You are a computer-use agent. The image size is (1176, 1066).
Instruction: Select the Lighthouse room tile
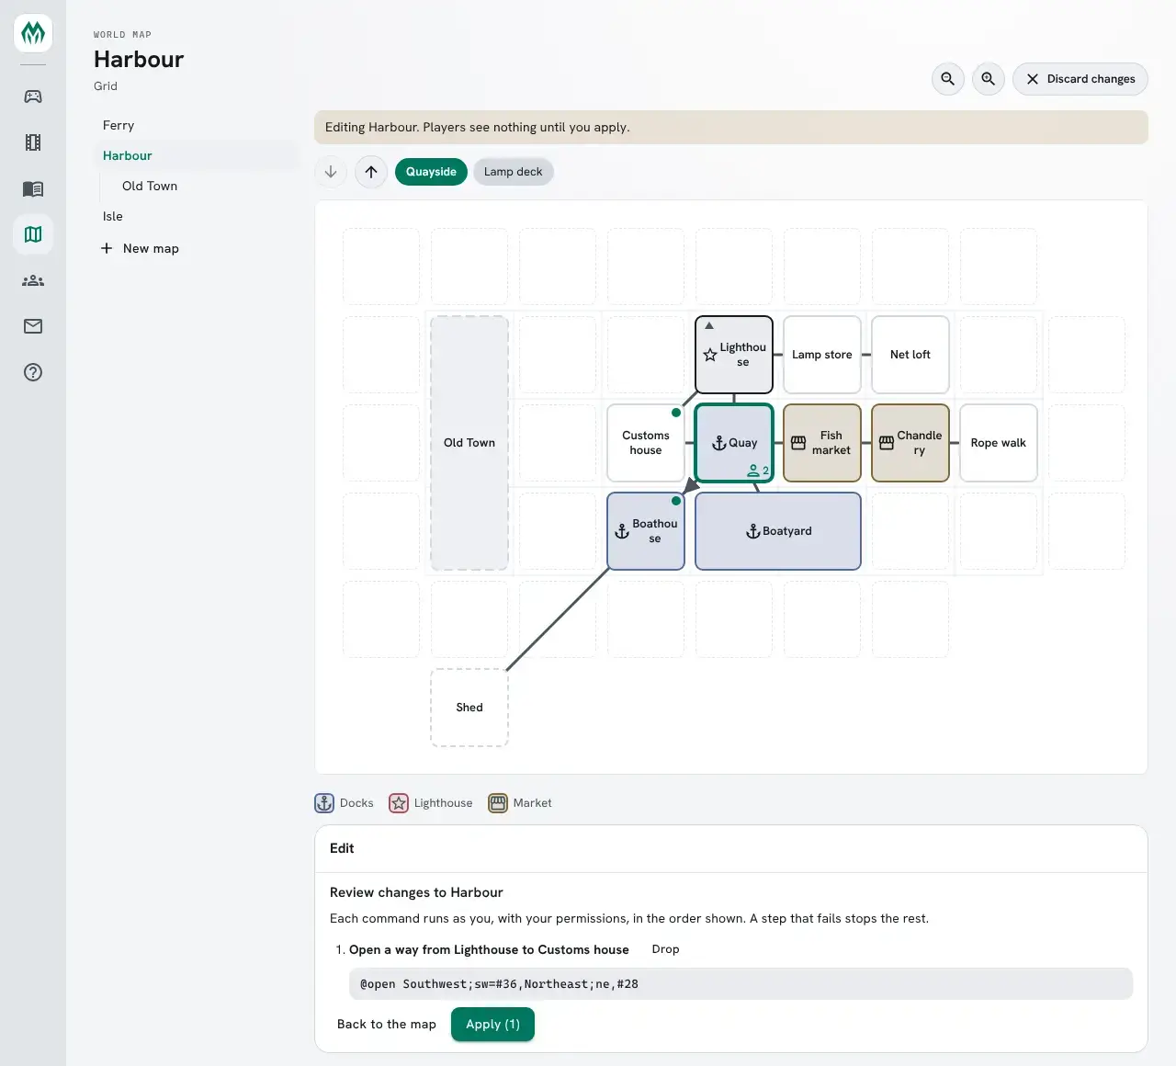point(734,355)
